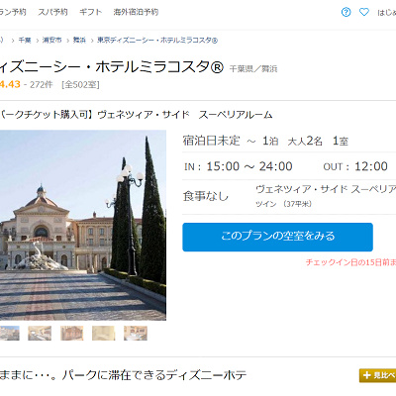
Task: Click the red チェックイン日の15日前 notice
Action: pos(350,262)
